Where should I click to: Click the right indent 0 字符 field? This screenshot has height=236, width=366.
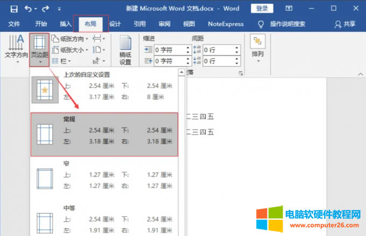[x=170, y=61]
